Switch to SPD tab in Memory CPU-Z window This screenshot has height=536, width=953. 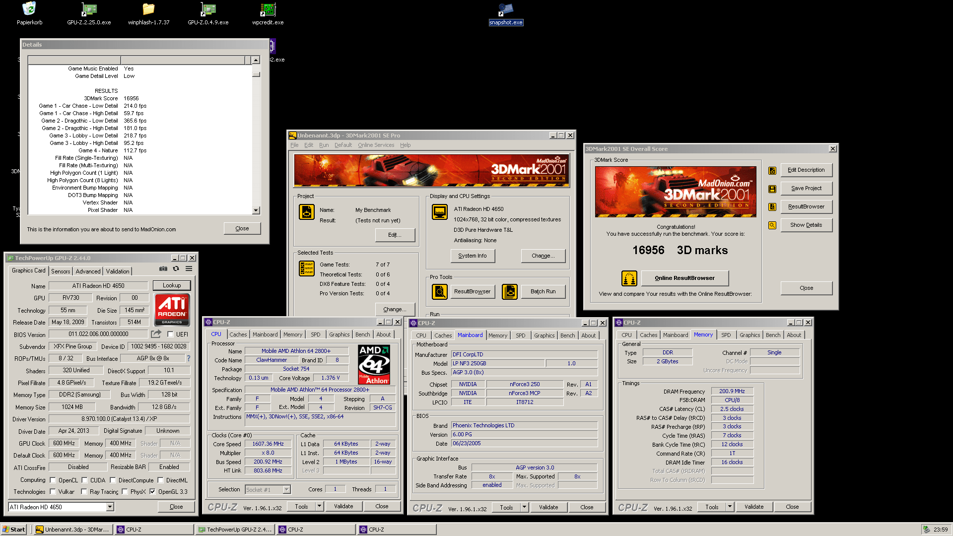click(726, 335)
